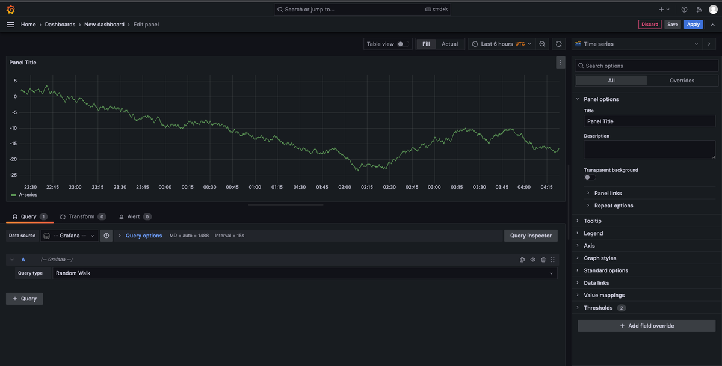Open the Query inspector
Screen dimensions: 722x366
(531, 236)
